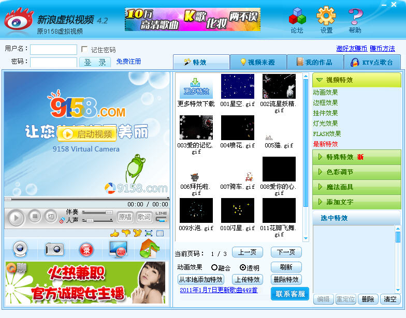Toggle the 原唱 original vocal button
Viewport: 406px width, 318px height.
tap(125, 217)
